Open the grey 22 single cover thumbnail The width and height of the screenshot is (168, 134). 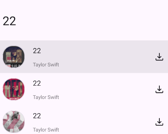click(14, 122)
